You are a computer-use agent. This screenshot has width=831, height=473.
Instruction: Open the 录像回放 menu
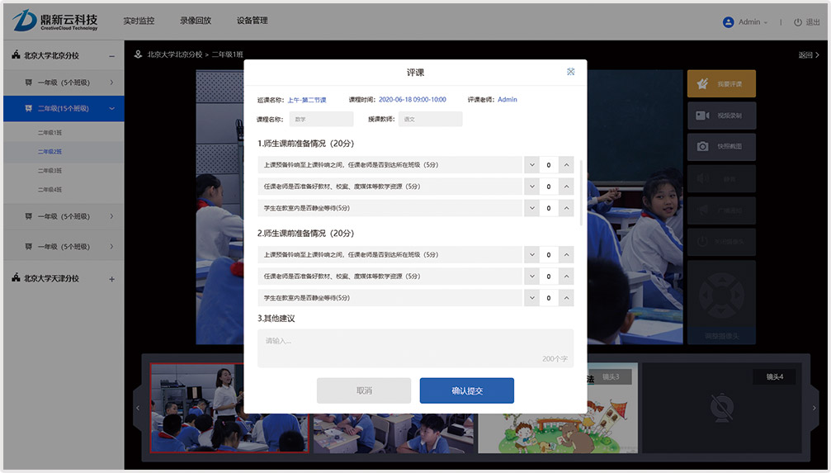click(196, 21)
